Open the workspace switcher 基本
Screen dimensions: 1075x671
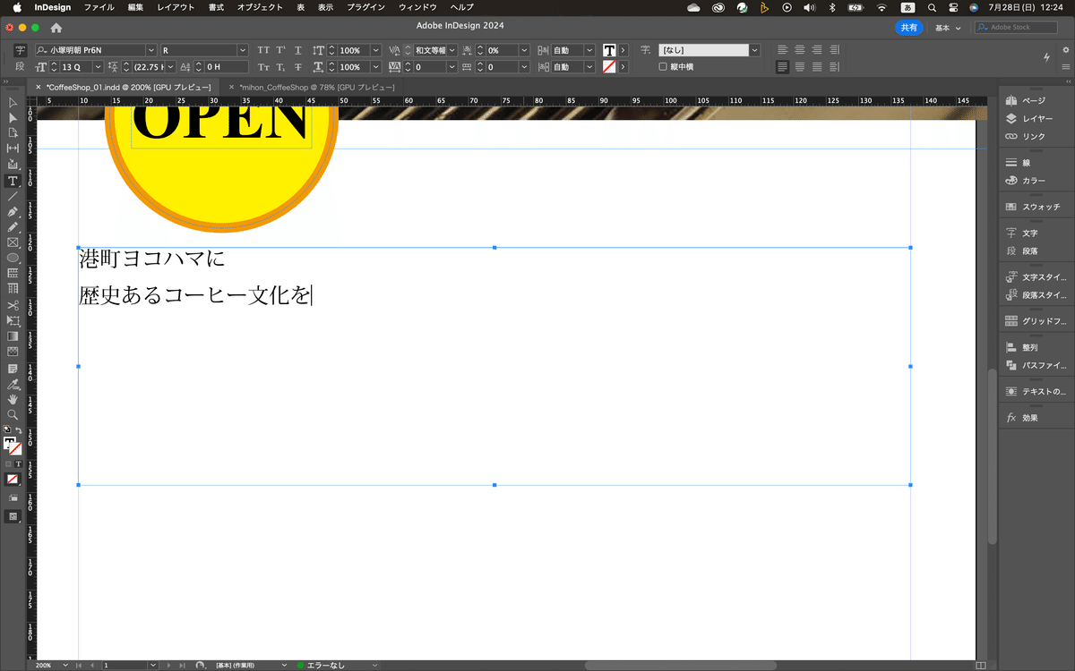click(947, 28)
